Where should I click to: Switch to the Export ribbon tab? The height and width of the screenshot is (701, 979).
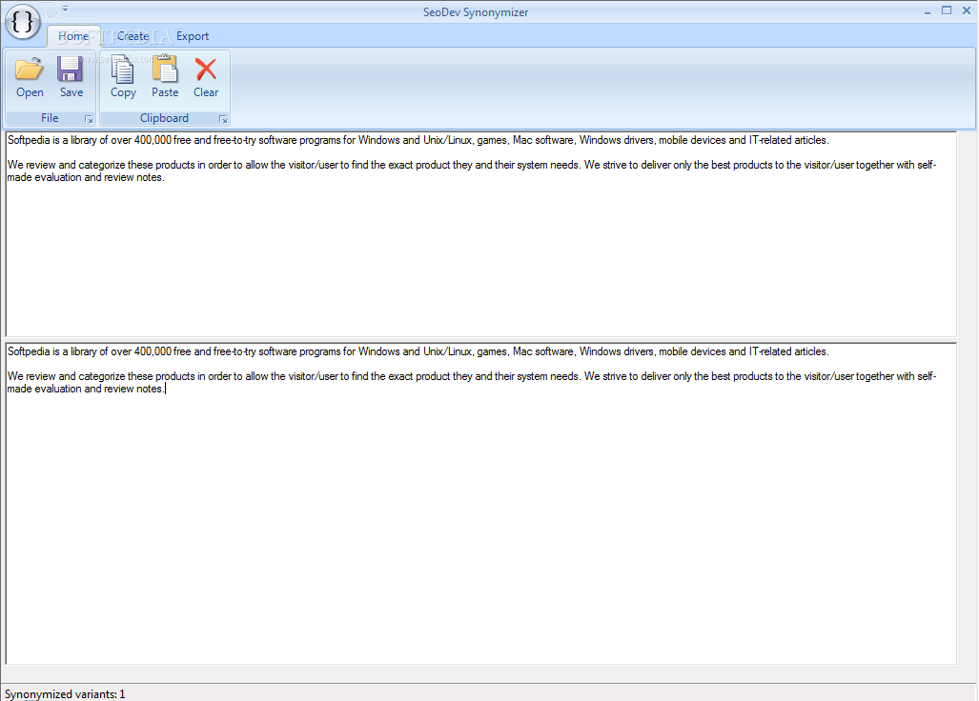(193, 36)
